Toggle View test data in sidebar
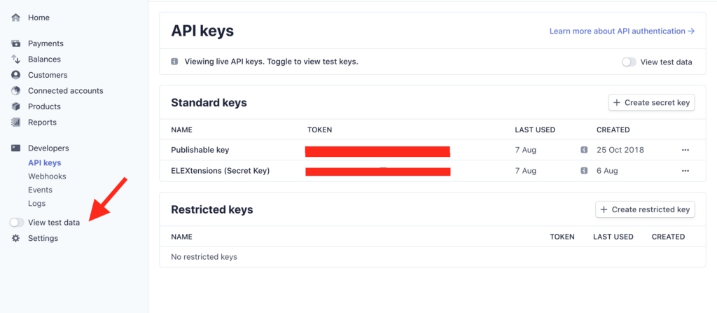 17,223
